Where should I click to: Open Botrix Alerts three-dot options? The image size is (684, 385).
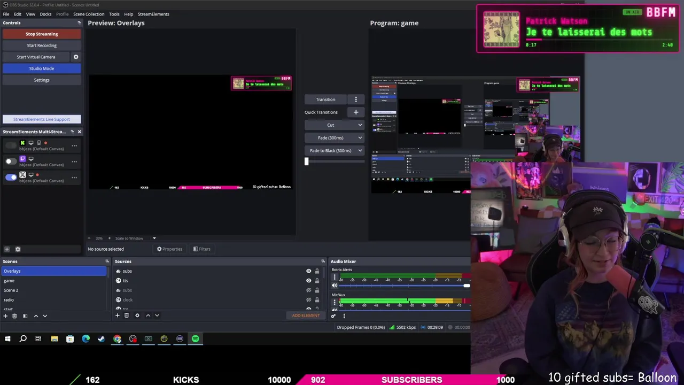pos(335,278)
